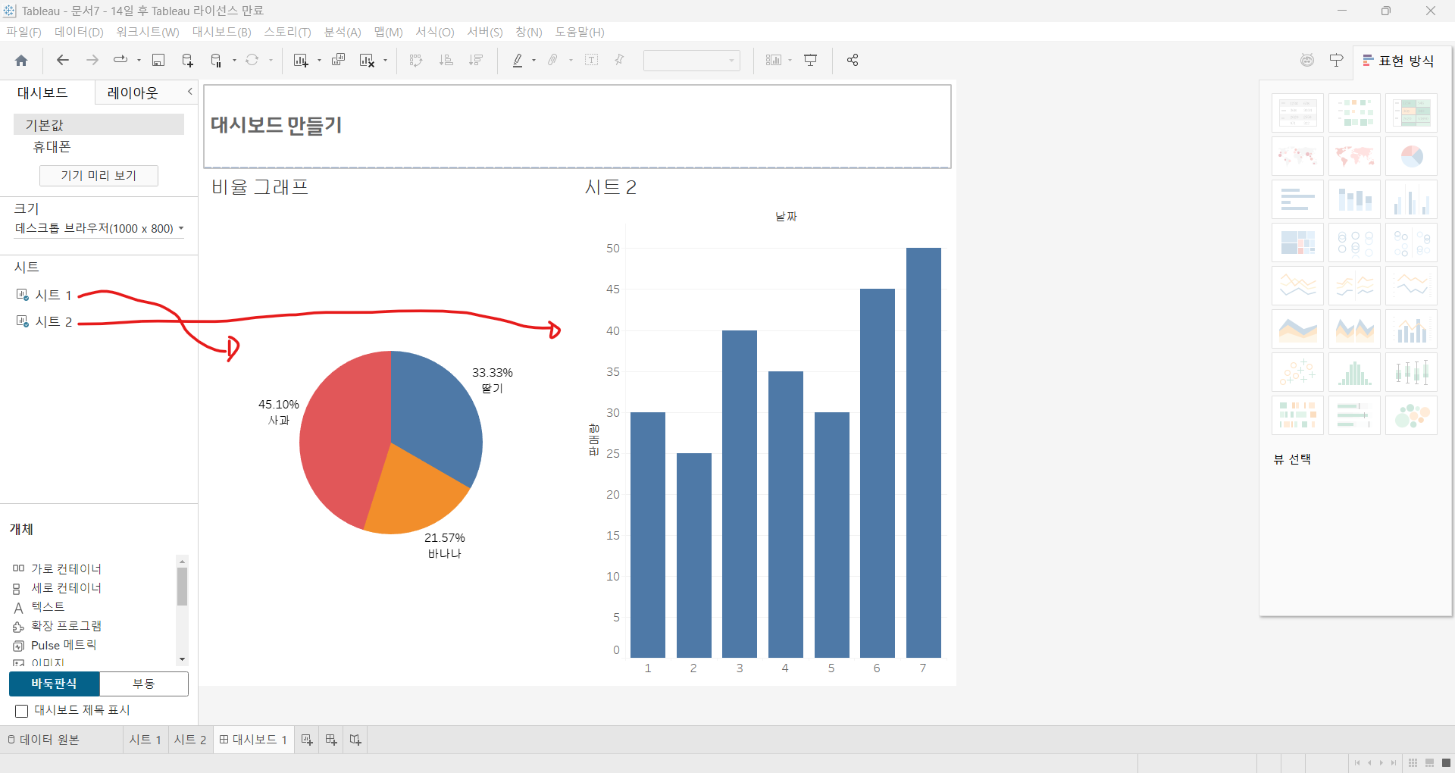The width and height of the screenshot is (1455, 773).
Task: Expand the highlight tool dropdown arrow
Action: pyautogui.click(x=533, y=61)
